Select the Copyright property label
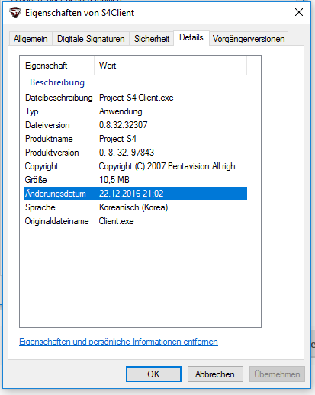 point(41,166)
